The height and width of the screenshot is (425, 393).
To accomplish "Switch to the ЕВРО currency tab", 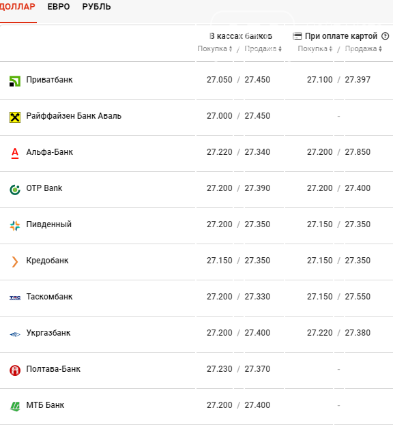I will [59, 7].
